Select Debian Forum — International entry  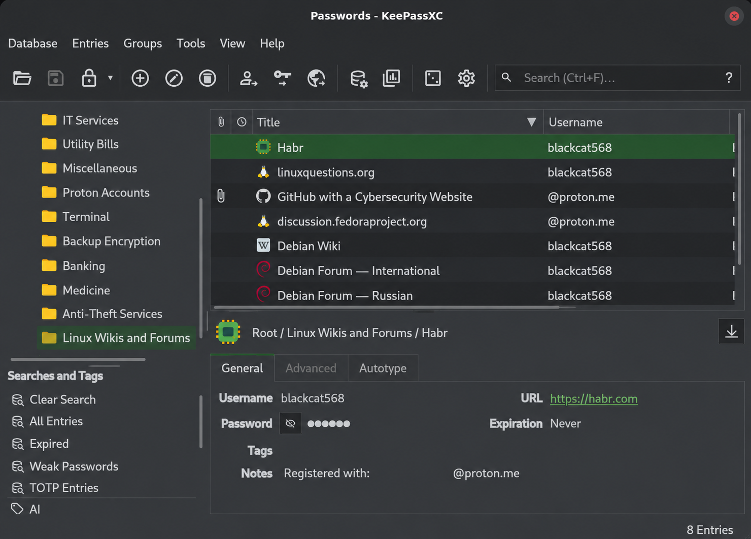click(x=472, y=271)
